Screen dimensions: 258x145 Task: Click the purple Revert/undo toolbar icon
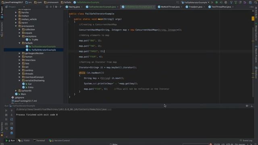click(x=245, y=2)
